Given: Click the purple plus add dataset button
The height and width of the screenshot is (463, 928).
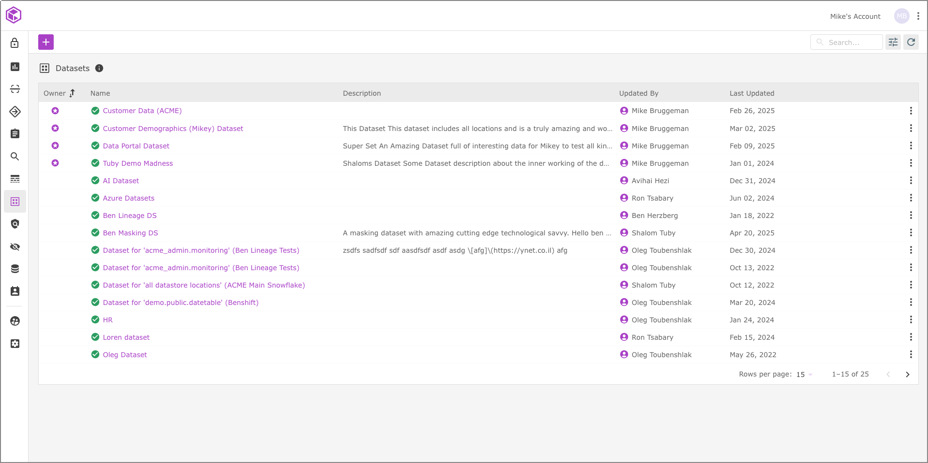Looking at the screenshot, I should tap(46, 42).
